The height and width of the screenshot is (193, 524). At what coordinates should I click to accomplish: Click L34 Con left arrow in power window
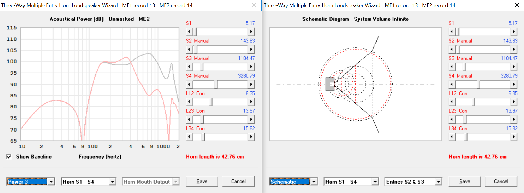click(x=189, y=137)
